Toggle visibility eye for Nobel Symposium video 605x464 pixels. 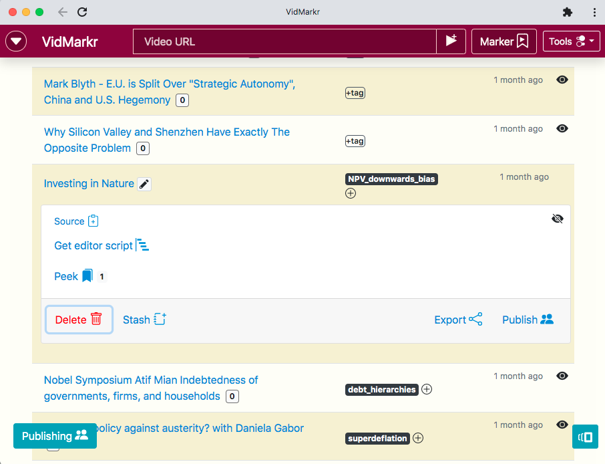(x=562, y=376)
